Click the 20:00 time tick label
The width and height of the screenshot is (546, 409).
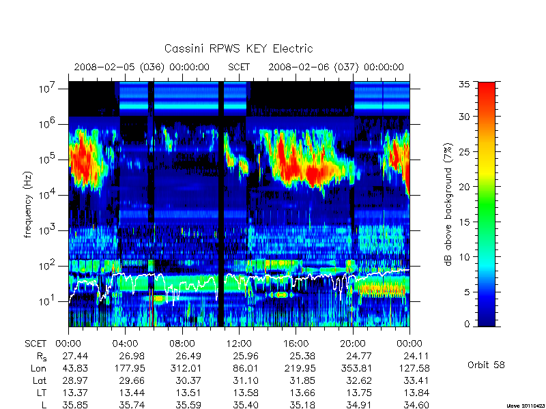click(353, 344)
